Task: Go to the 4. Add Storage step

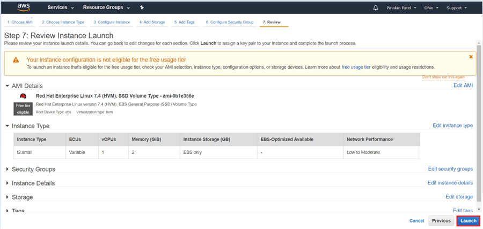Action: 152,22
